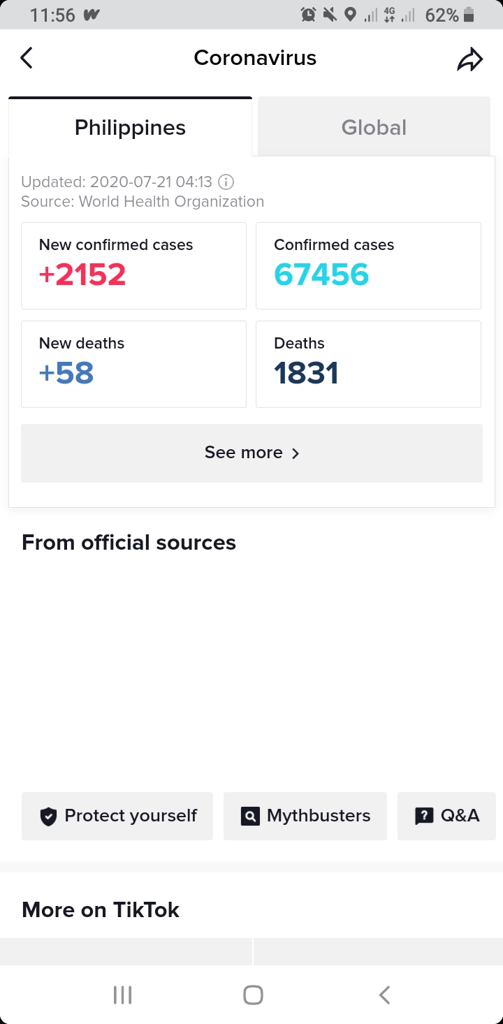Tap the shield icon on Protect yourself
Image resolution: width=503 pixels, height=1024 pixels.
[x=48, y=816]
